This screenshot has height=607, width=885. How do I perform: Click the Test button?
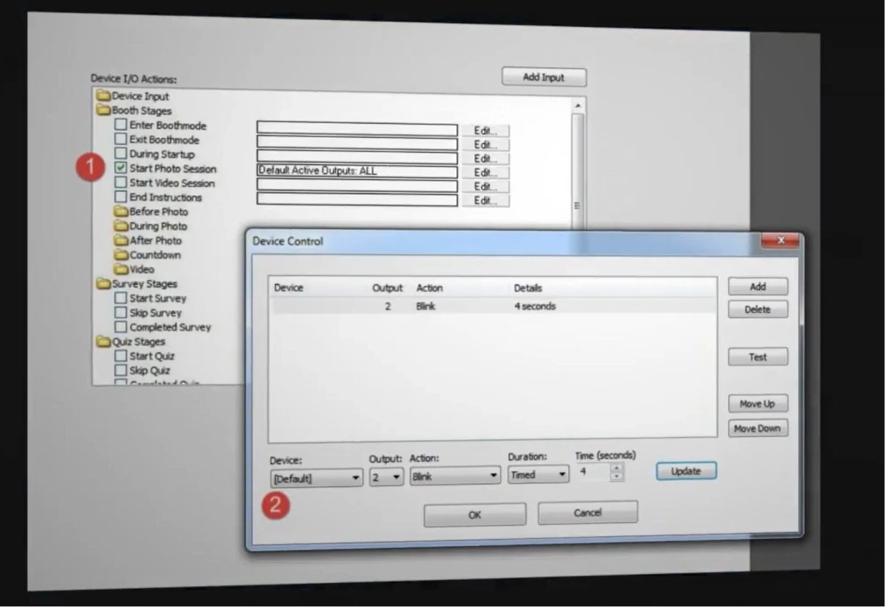tap(758, 357)
